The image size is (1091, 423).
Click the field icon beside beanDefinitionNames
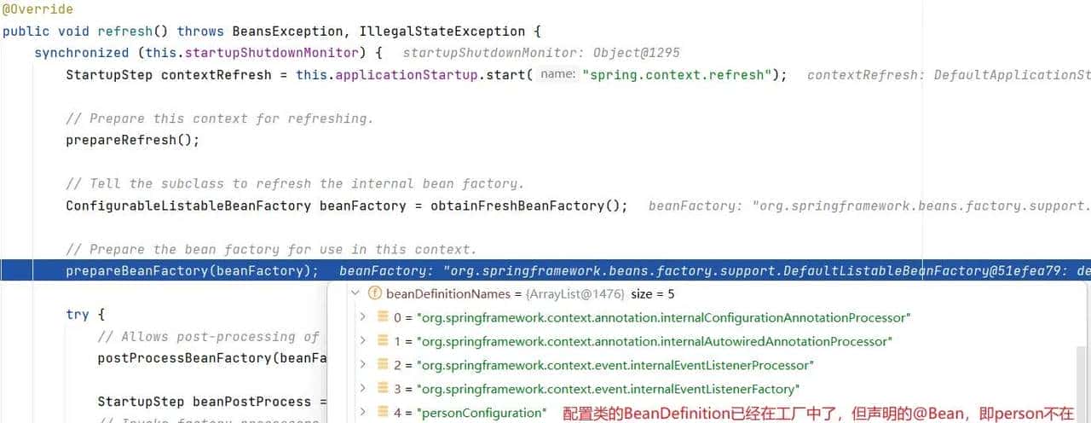pos(374,294)
